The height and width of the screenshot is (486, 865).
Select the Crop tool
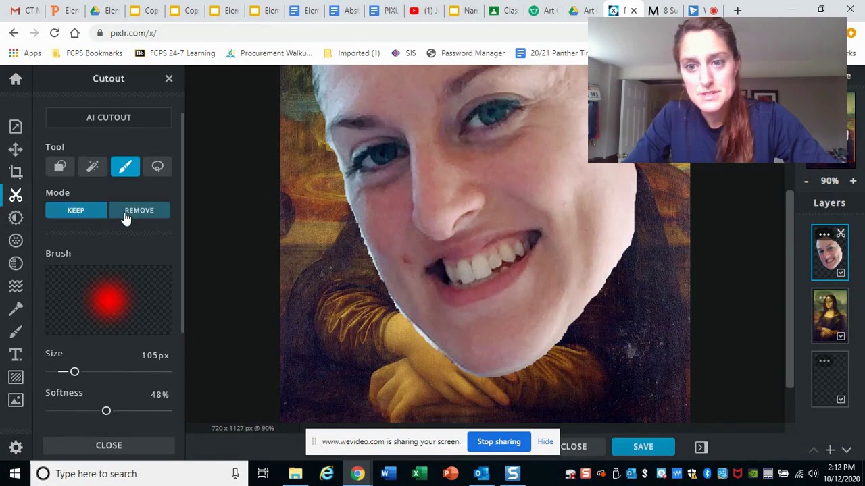coord(16,172)
